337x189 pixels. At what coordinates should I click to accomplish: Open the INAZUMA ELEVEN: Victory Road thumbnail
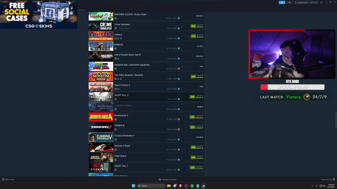tap(101, 16)
